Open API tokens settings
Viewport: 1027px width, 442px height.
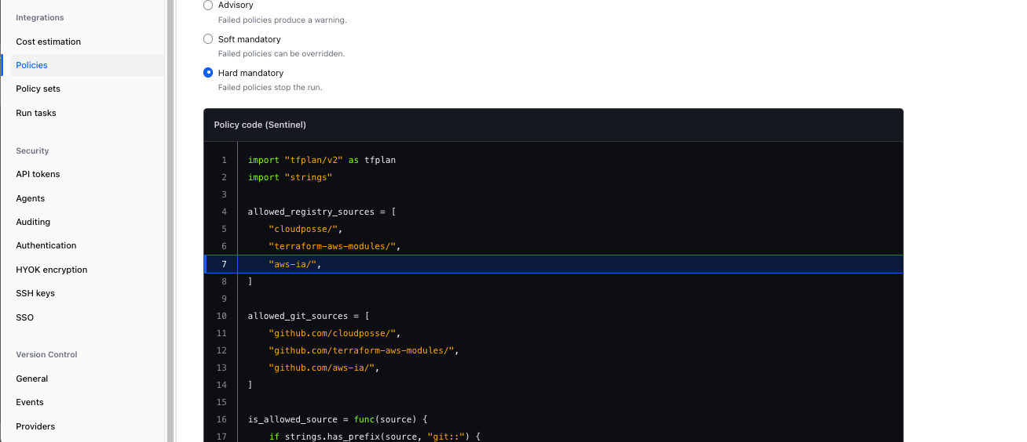(38, 174)
